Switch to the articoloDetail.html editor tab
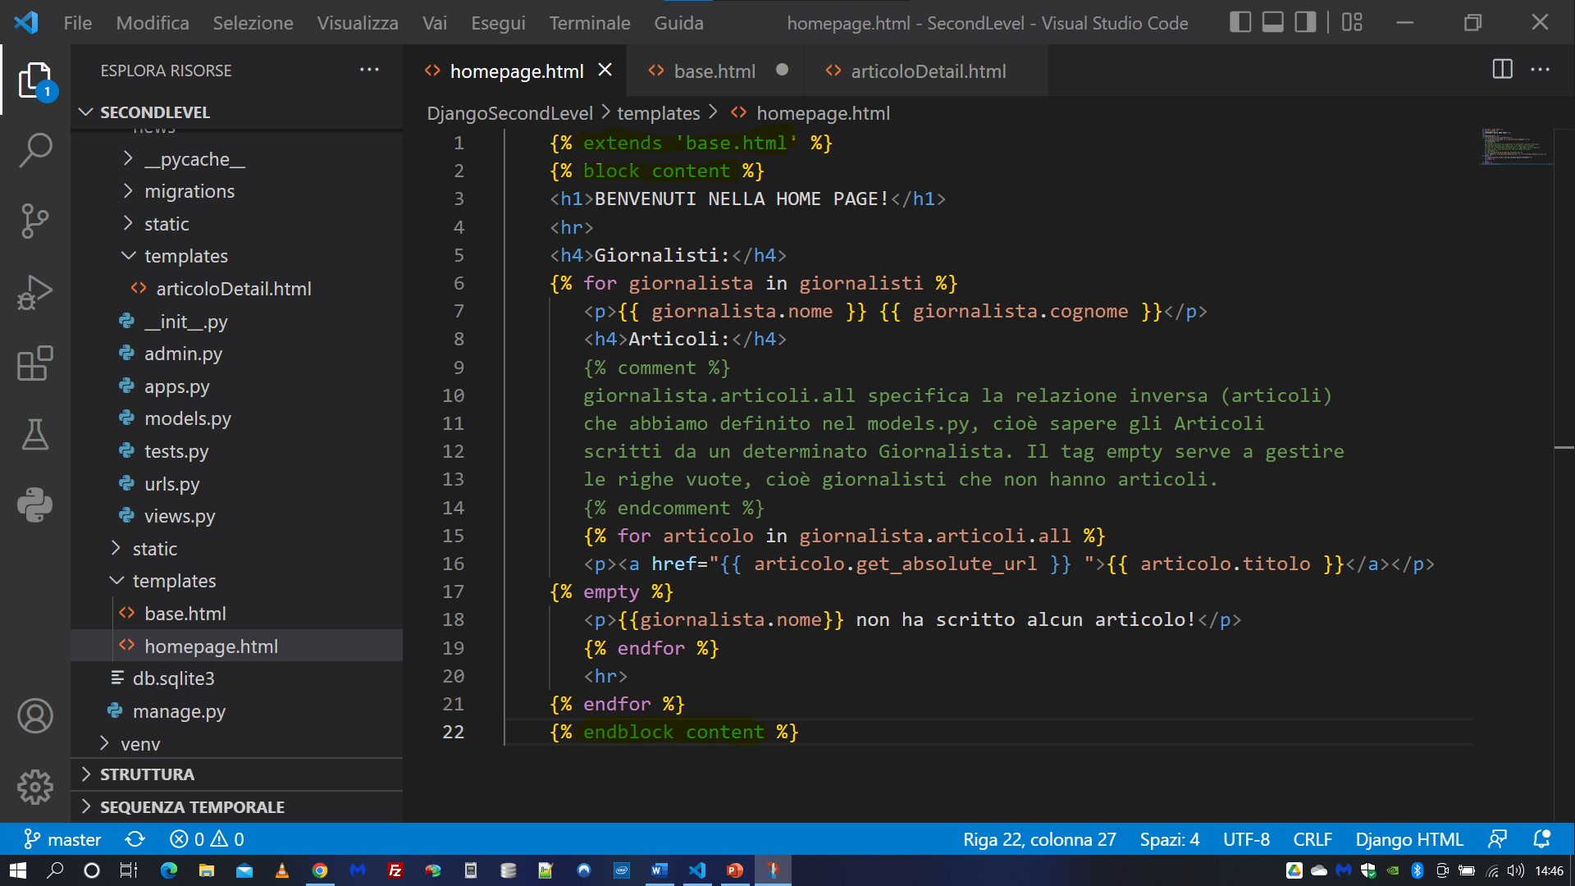The height and width of the screenshot is (886, 1575). 928,71
